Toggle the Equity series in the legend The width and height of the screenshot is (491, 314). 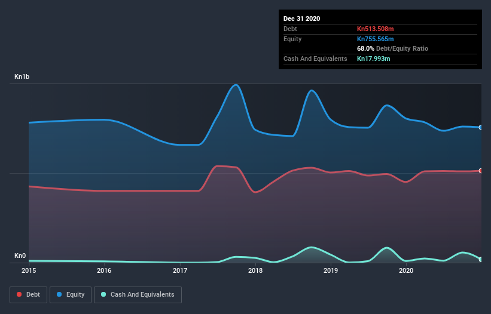[71, 295]
